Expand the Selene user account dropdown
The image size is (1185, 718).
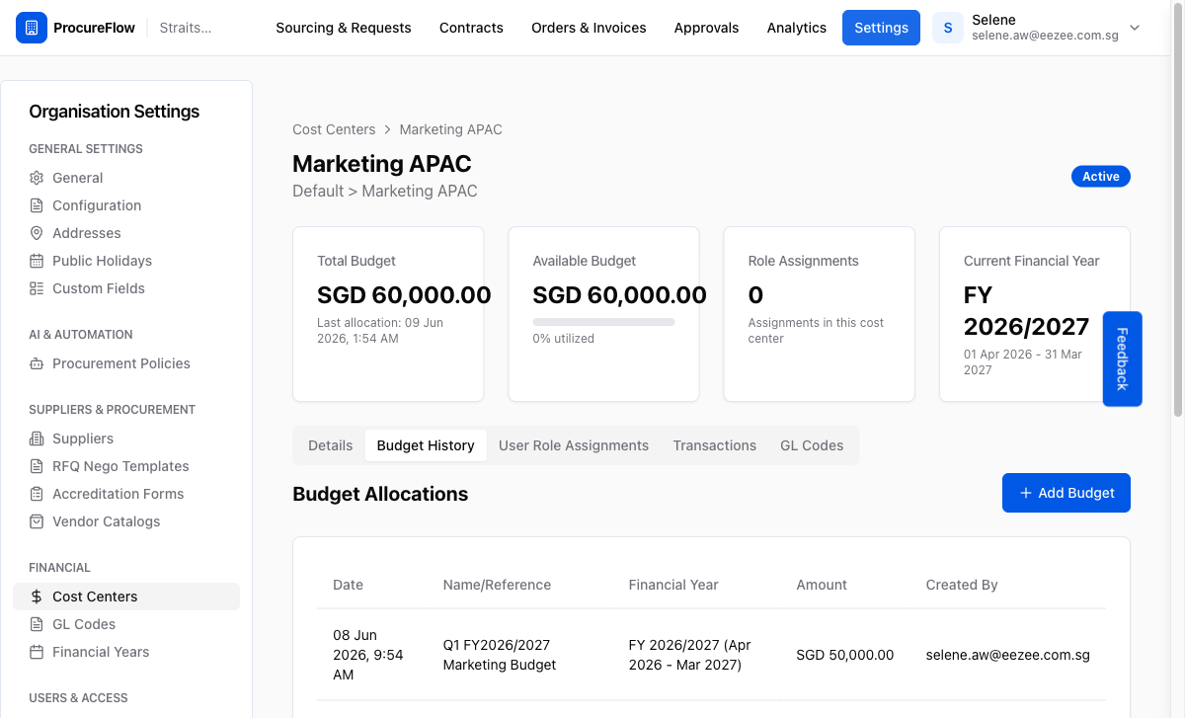pyautogui.click(x=1135, y=28)
